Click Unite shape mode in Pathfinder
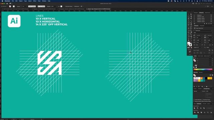The height and width of the screenshot is (120, 214). [x=195, y=108]
